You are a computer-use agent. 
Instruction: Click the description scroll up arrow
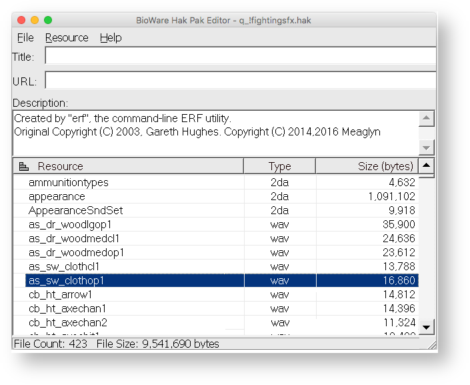(x=426, y=118)
